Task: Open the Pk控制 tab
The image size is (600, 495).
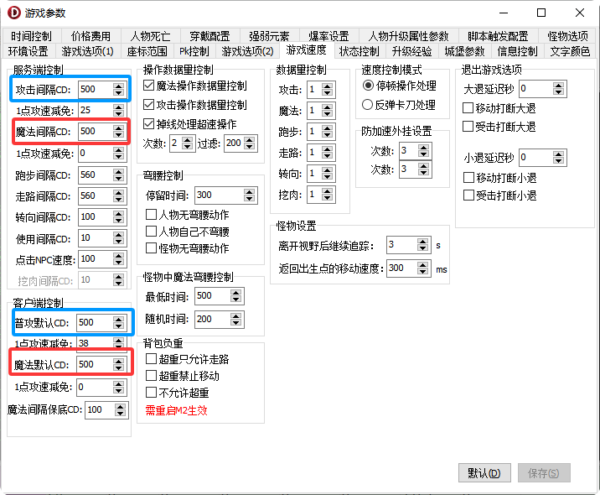Action: point(194,51)
